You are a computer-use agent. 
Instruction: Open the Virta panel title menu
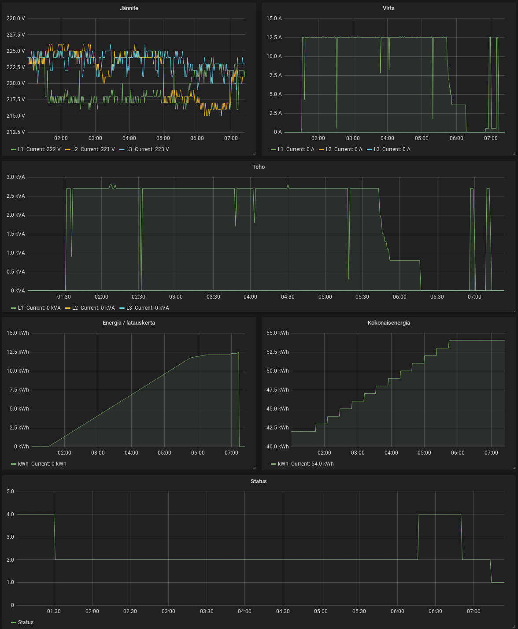[388, 8]
